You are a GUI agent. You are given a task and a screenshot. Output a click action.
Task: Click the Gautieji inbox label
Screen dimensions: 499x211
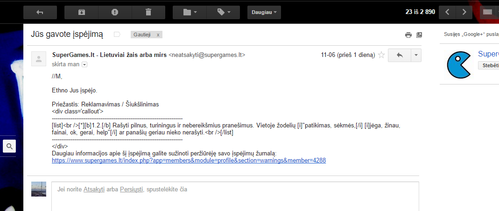[x=142, y=35]
